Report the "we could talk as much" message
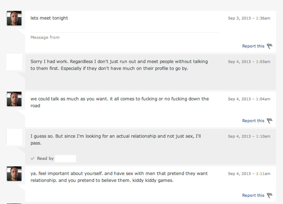The height and width of the screenshot is (204, 283). coord(253,121)
